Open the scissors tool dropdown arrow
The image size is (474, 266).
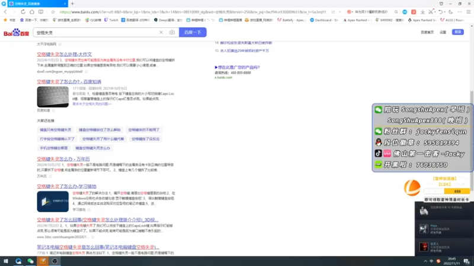435,12
